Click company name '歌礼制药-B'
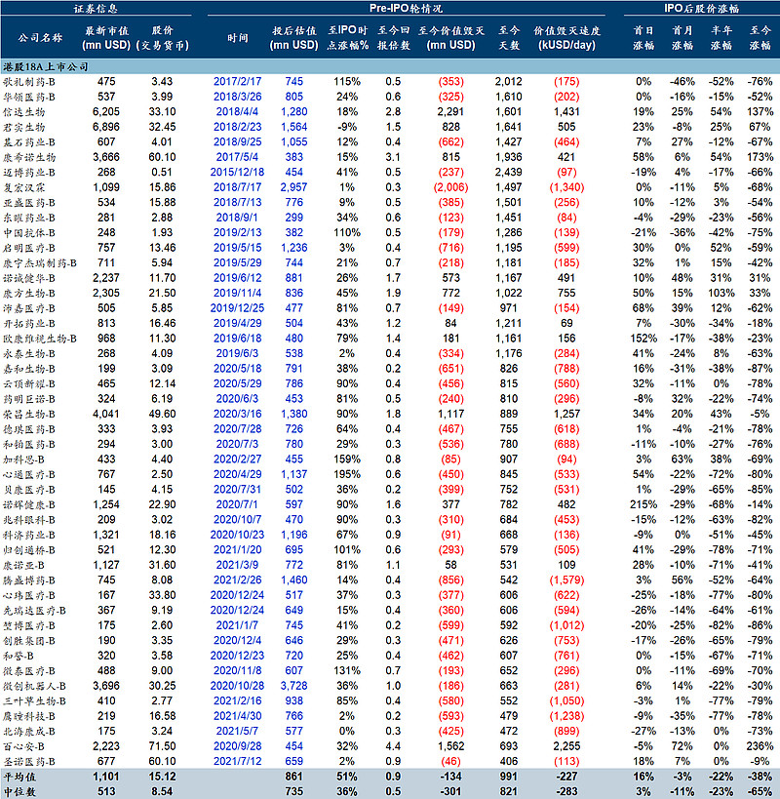The width and height of the screenshot is (780, 799). click(29, 82)
